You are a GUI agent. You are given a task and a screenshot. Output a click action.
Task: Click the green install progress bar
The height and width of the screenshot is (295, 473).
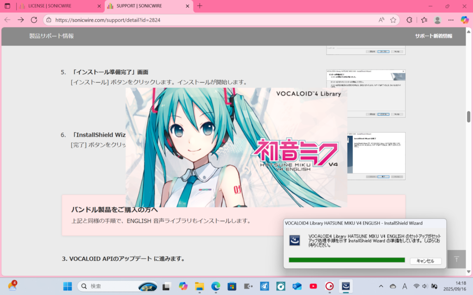[x=346, y=260]
